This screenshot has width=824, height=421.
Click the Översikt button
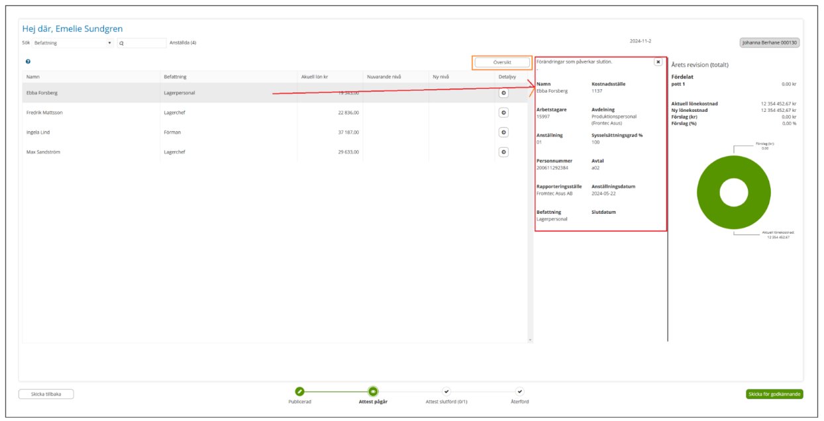502,63
